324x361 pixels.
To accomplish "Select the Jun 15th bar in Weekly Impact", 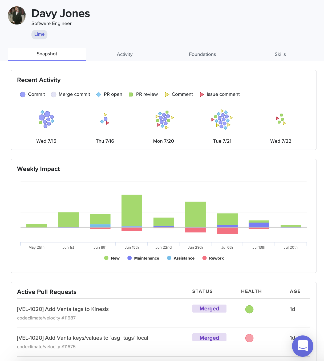I will (132, 210).
